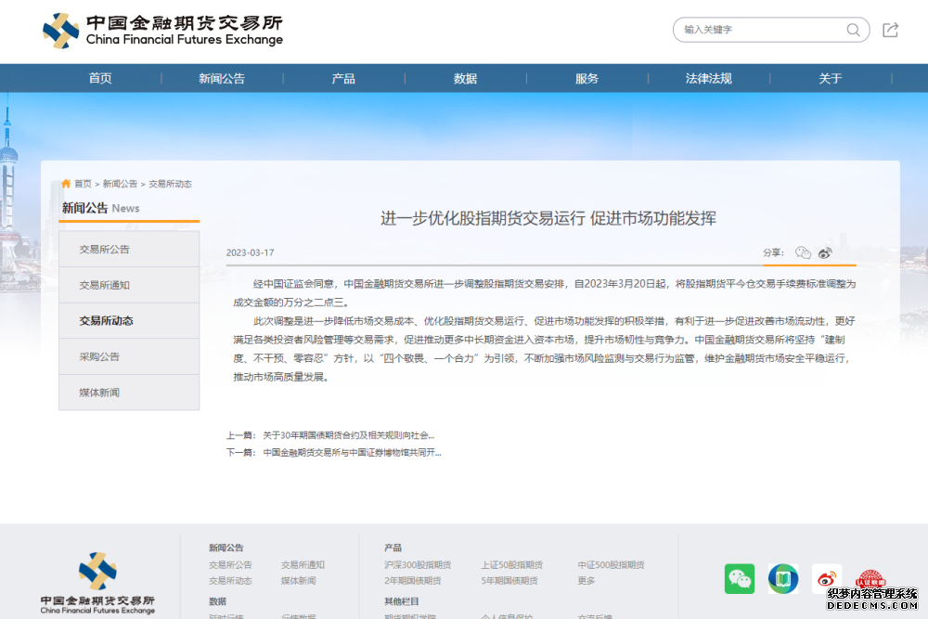Click 更多 in the footer products list
Screen dimensions: 928x619
tap(586, 581)
